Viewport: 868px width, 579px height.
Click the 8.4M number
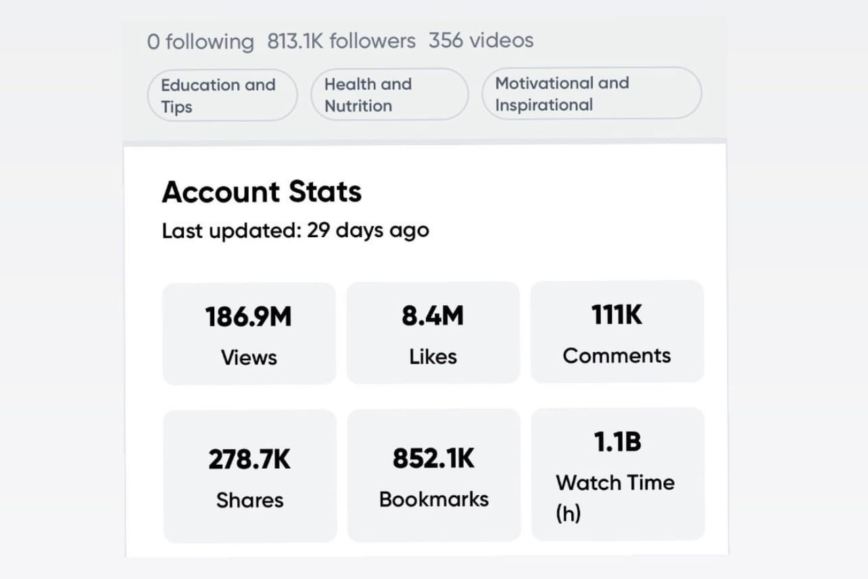tap(433, 316)
